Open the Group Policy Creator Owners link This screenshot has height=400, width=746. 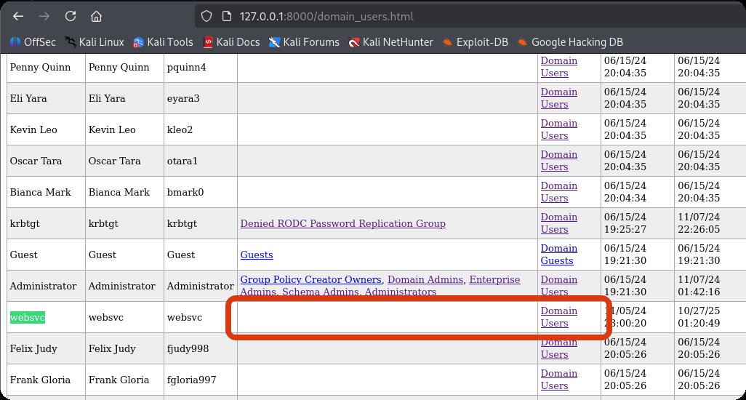310,280
